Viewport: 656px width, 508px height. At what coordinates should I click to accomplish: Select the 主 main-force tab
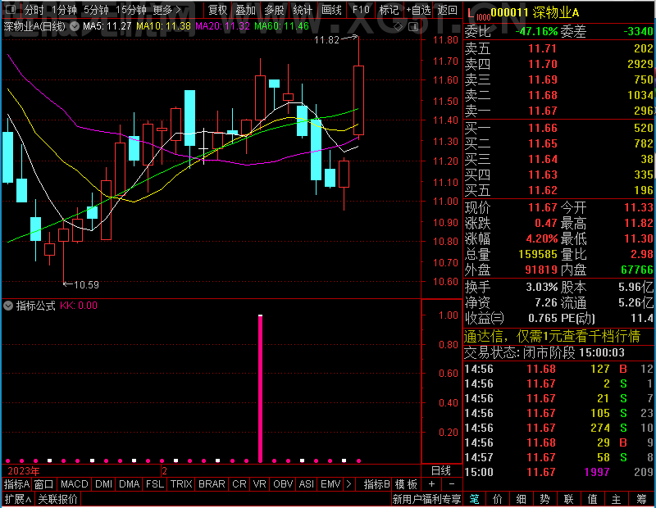click(x=617, y=499)
